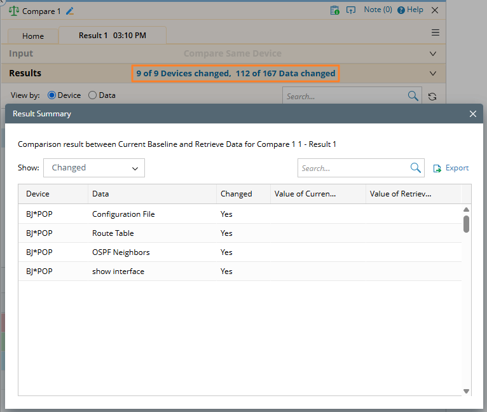Screen dimensions: 487x412
Task: Switch to the Home tab
Action: (x=33, y=36)
